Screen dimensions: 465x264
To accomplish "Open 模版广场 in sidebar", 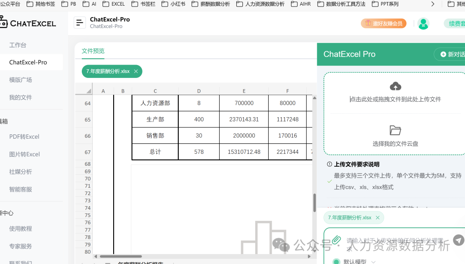I will pyautogui.click(x=21, y=80).
